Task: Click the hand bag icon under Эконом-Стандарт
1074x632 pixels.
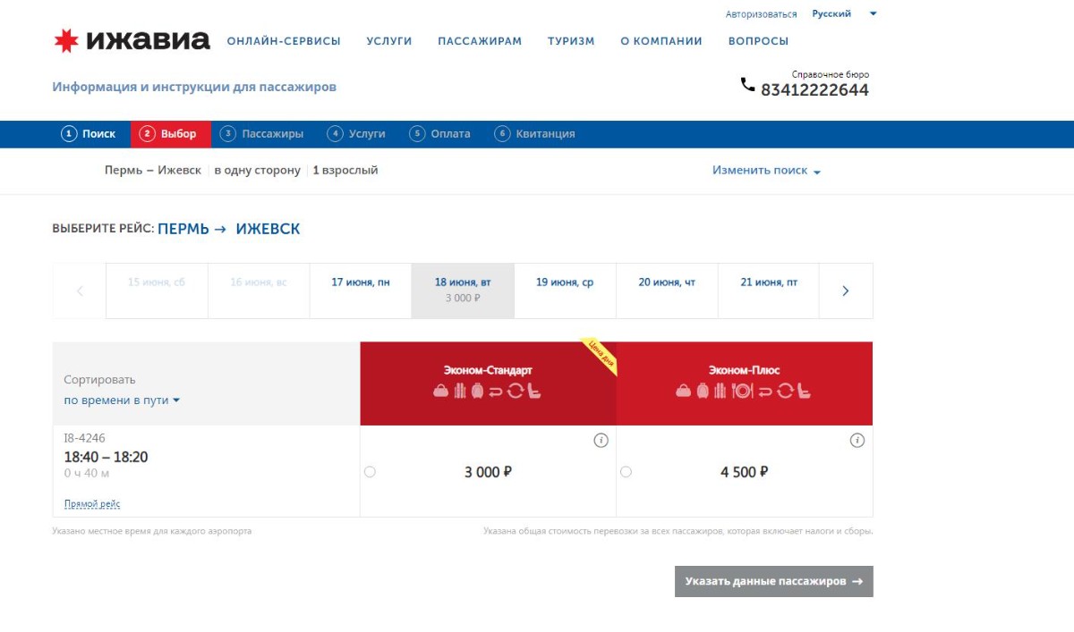Action: (x=440, y=391)
